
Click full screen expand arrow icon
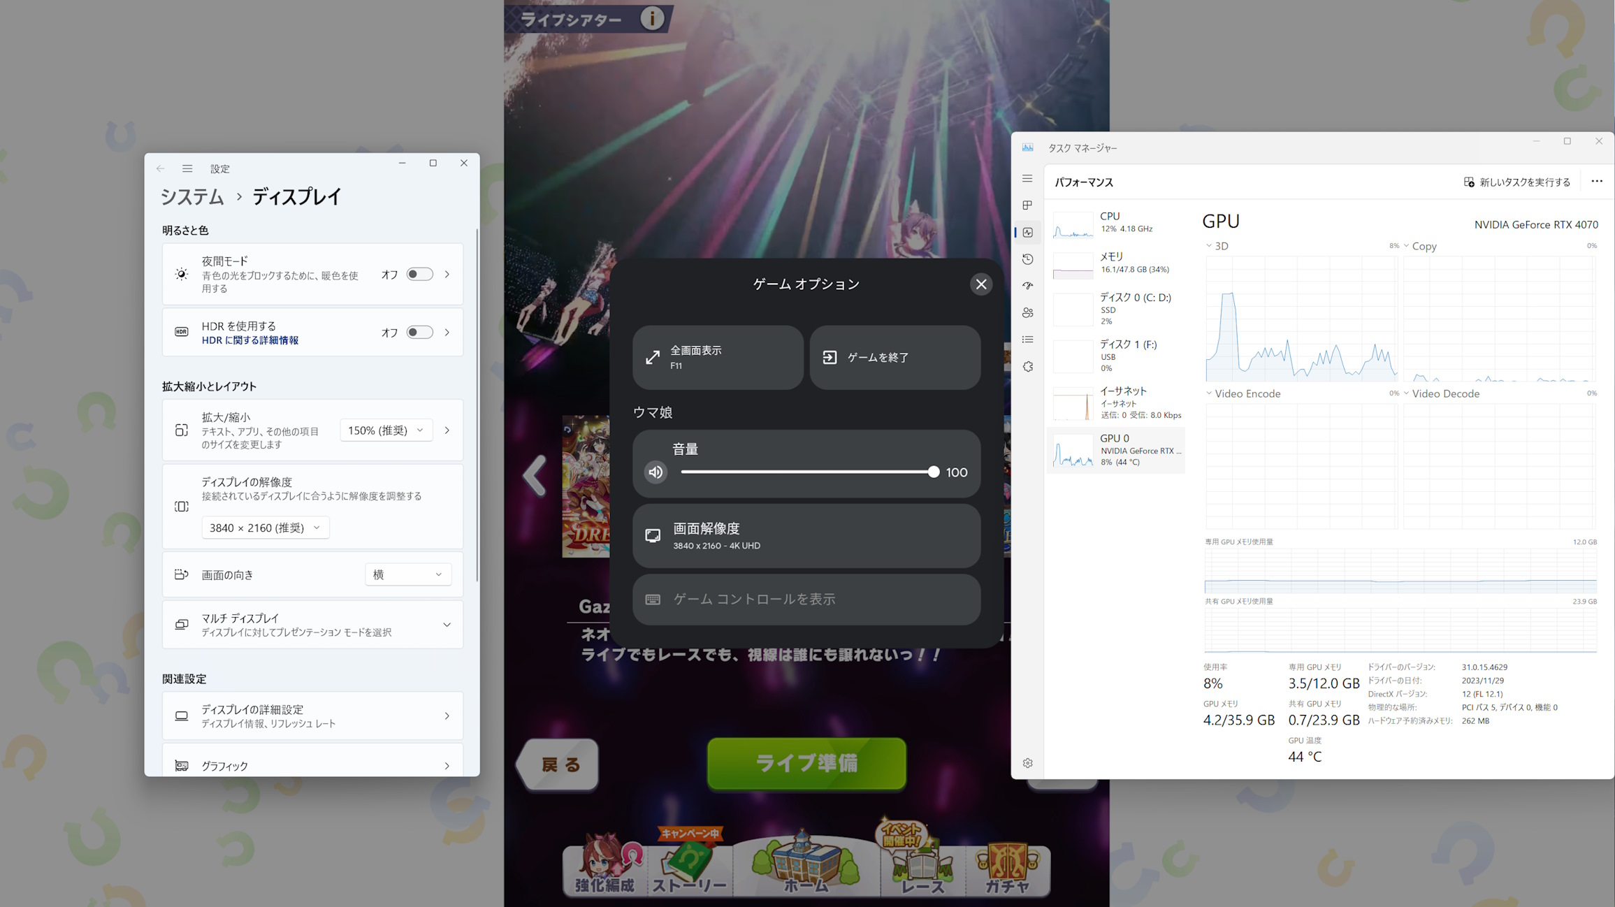pyautogui.click(x=653, y=357)
